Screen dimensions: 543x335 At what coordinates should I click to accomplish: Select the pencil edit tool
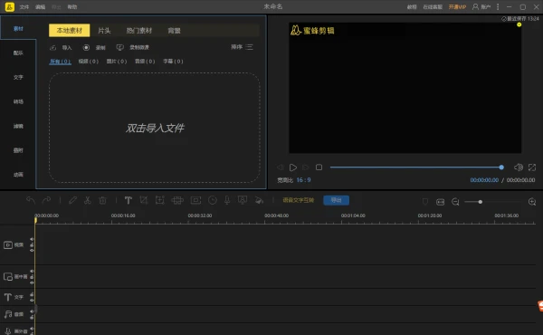point(72,200)
